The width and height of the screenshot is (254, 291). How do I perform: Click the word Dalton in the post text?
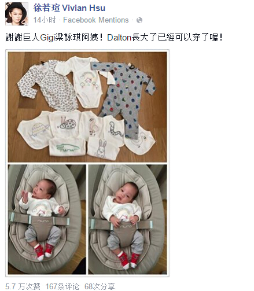(x=119, y=38)
